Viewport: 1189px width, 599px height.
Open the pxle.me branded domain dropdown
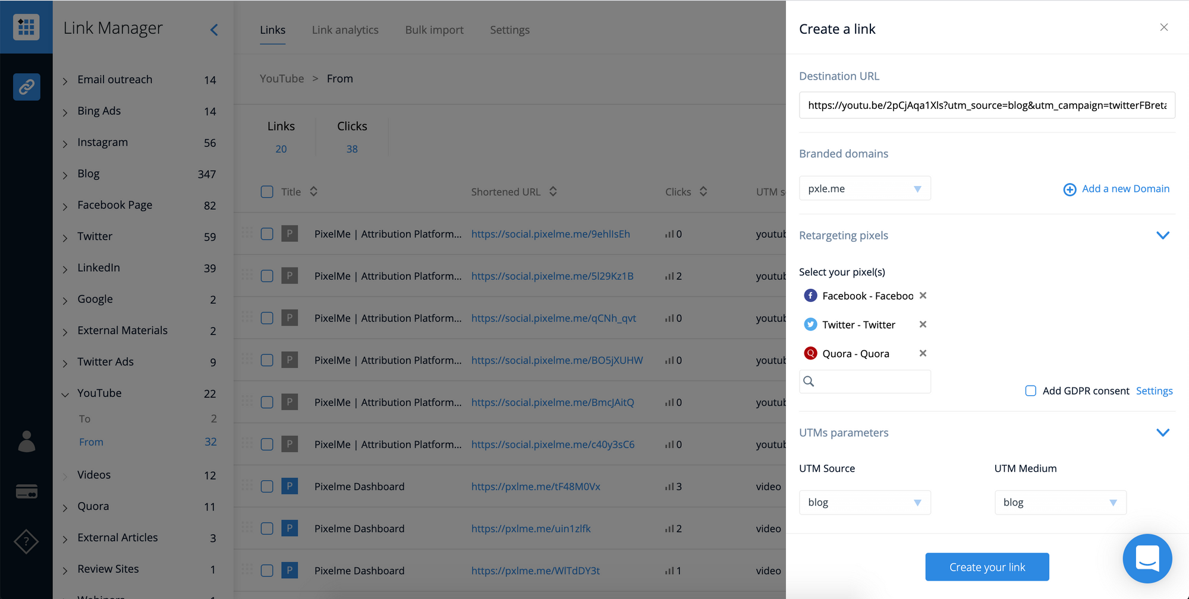click(864, 188)
